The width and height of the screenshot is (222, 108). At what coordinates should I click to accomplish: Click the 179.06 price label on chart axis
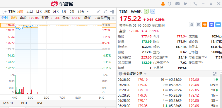(x=8, y=25)
